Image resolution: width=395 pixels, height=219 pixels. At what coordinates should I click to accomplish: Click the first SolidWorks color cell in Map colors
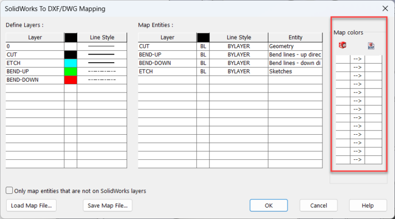pos(343,59)
